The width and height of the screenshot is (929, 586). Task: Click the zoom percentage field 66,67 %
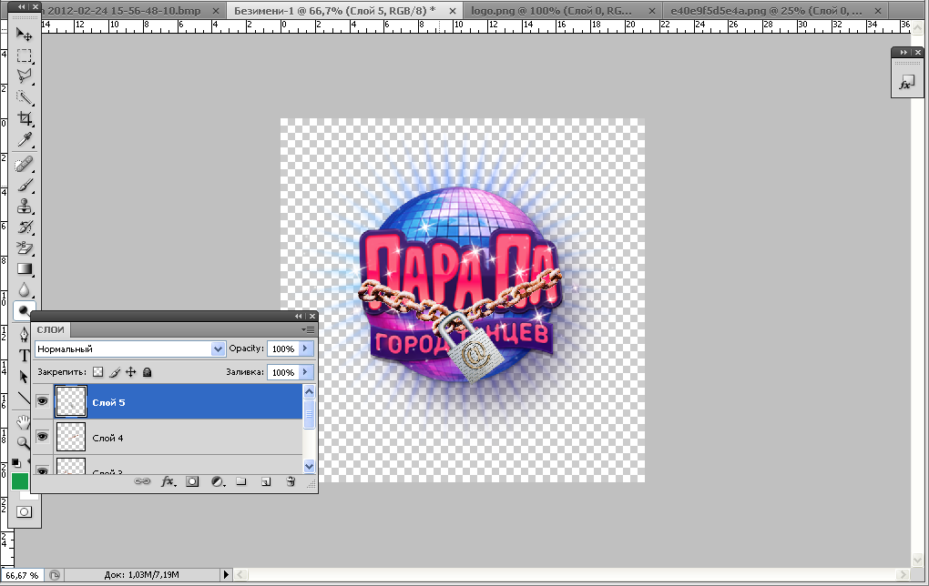pyautogui.click(x=23, y=575)
